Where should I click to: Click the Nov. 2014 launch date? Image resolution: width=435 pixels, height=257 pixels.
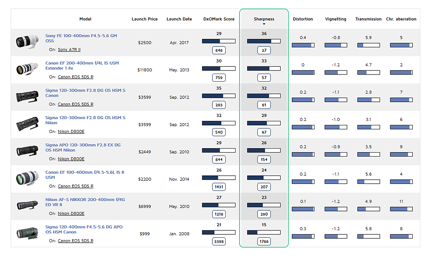click(x=179, y=179)
